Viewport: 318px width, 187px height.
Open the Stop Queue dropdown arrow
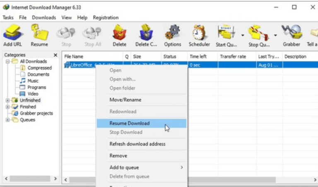click(275, 35)
